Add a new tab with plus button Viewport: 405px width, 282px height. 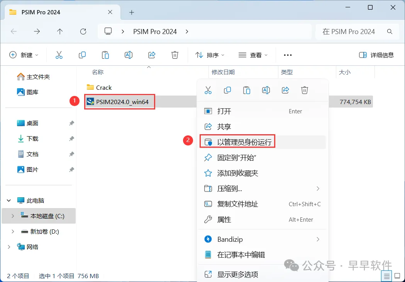click(132, 12)
